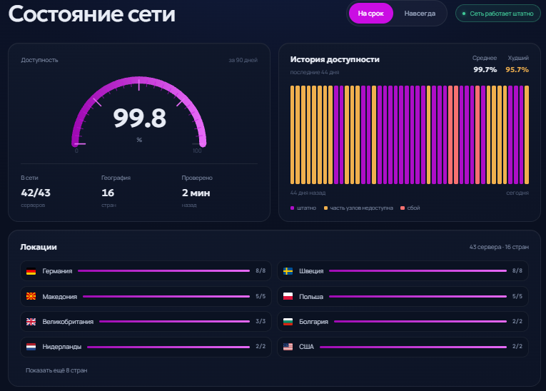Screen dimensions: 546x391
Task: Click the red сбой legend swatch
Action: coord(403,208)
